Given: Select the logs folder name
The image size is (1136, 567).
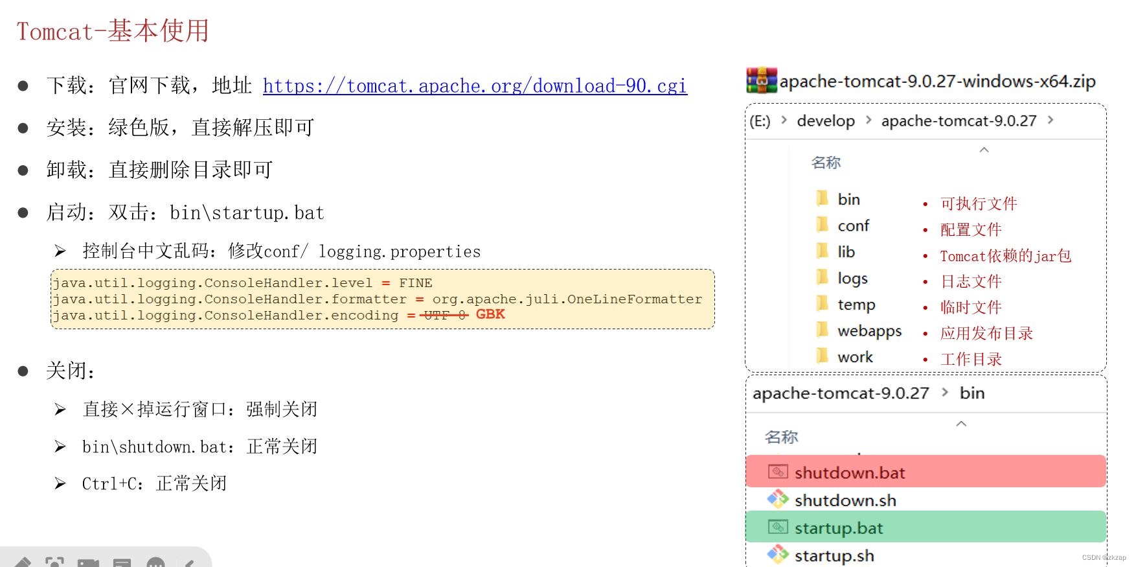Looking at the screenshot, I should (x=852, y=279).
